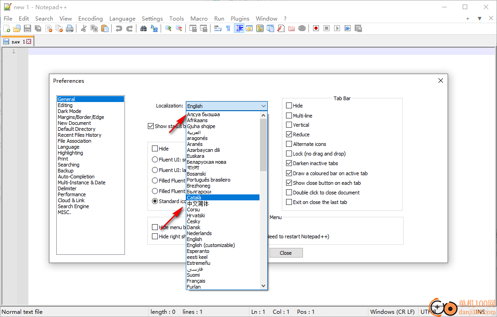Click the Close document toolbar icon
The image size is (497, 317).
tap(49, 28)
